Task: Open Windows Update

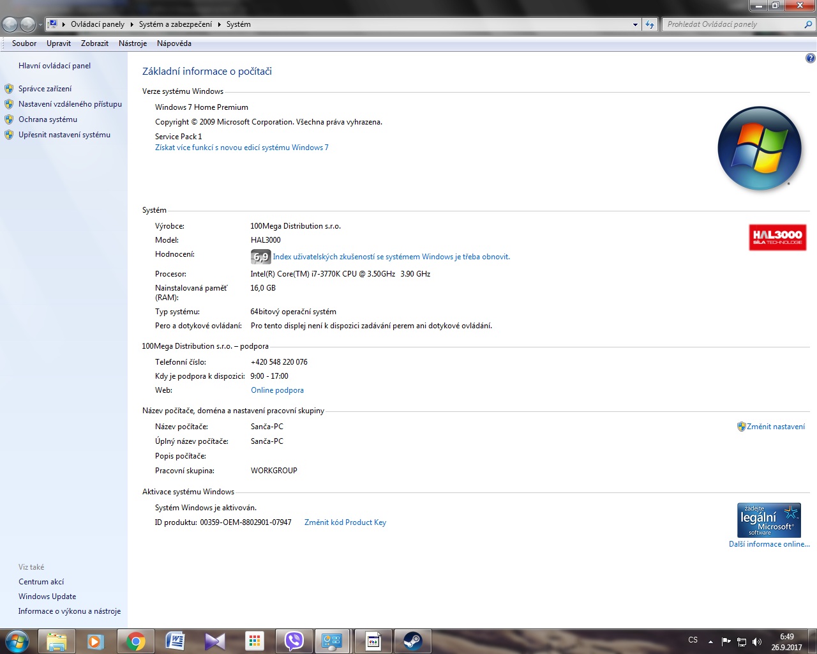Action: [47, 597]
